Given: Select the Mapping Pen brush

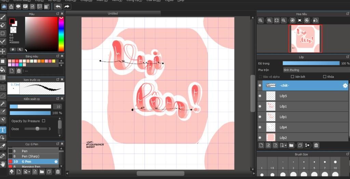Looking at the screenshot, I should pos(33,166).
